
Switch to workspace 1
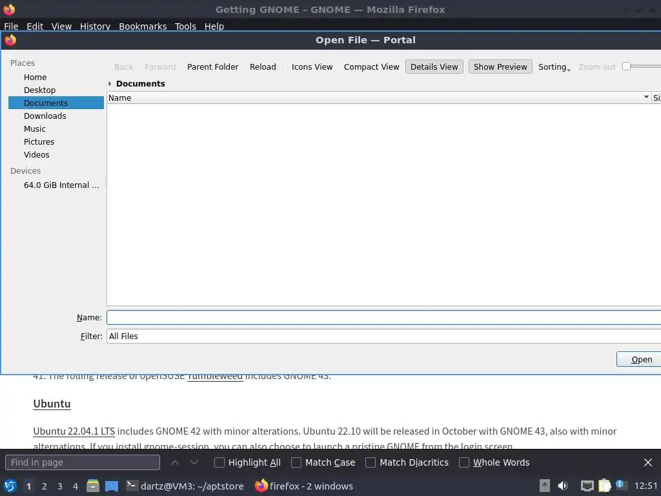pos(28,486)
